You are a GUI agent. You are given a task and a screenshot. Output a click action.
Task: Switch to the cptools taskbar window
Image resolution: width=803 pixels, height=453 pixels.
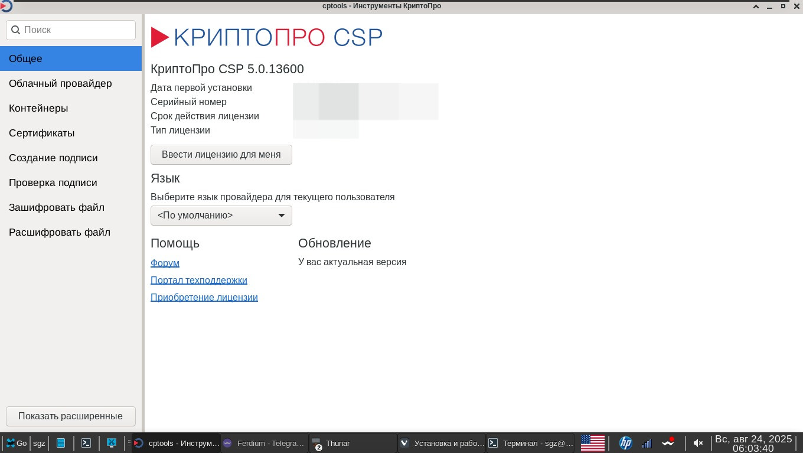click(x=175, y=443)
